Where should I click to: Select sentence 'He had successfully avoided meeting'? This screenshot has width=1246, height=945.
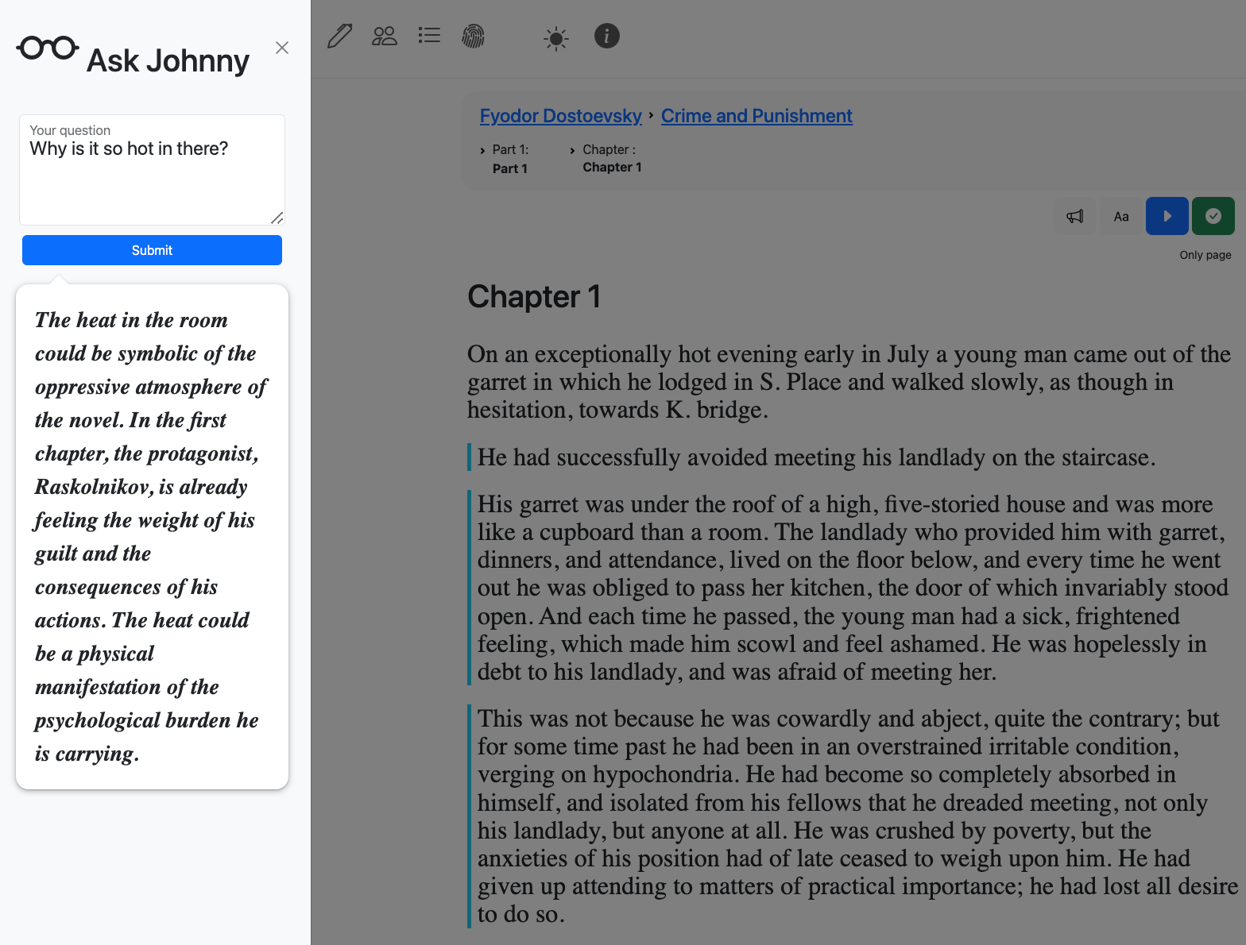tap(816, 457)
